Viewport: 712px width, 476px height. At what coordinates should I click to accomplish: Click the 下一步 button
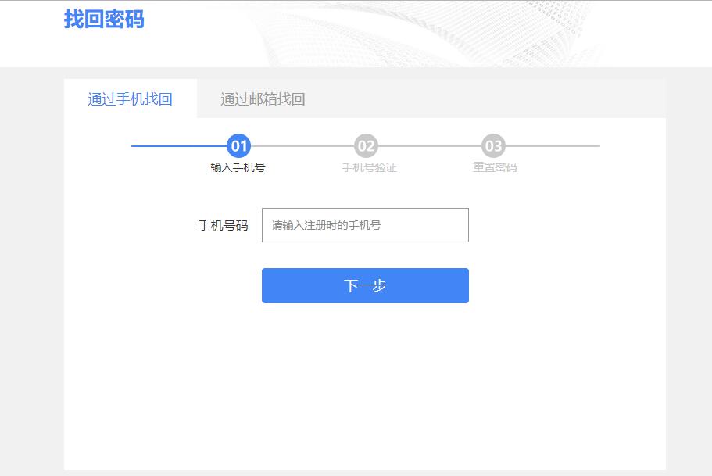pos(365,285)
